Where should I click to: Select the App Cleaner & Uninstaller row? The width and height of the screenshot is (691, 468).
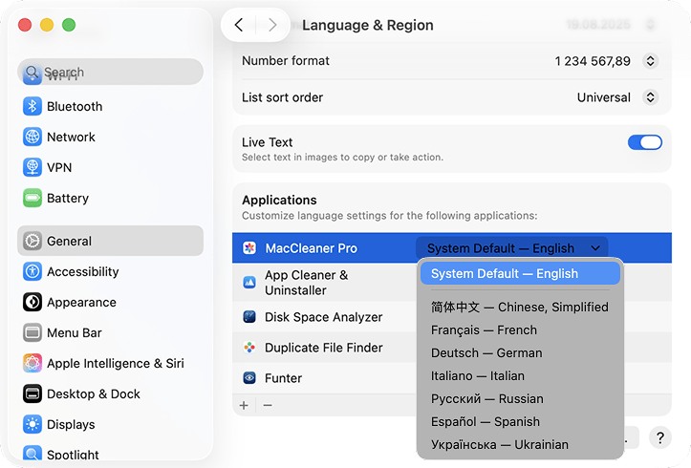tap(324, 282)
